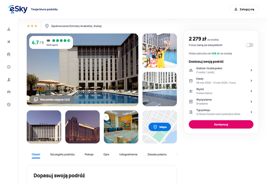Open the flight plus hotel sidebar icon
Viewport: 267px width, 185px height.
click(x=9, y=29)
